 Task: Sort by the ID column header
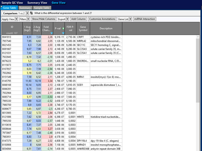(12, 28)
